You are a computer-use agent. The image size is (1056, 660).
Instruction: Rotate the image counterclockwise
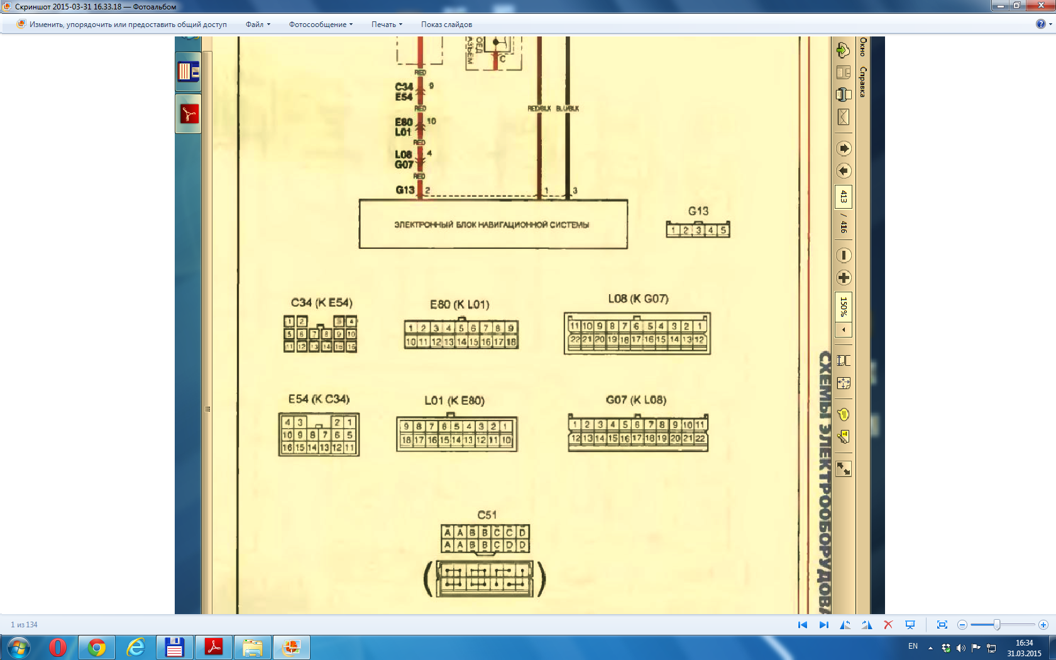pos(845,625)
